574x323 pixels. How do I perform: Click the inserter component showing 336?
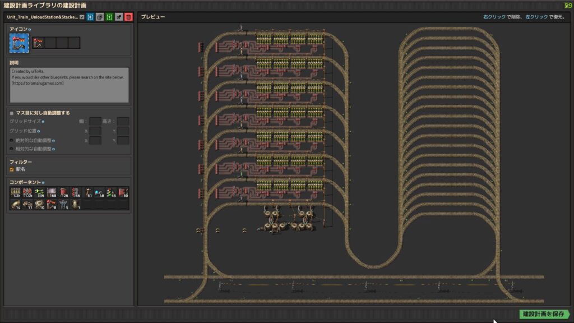pyautogui.click(x=40, y=193)
